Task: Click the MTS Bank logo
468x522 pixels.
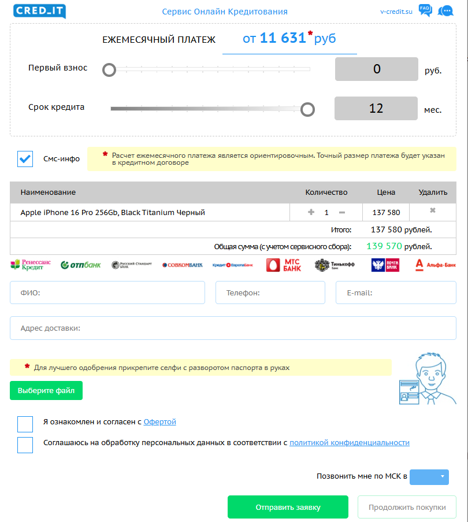Action: tap(283, 265)
